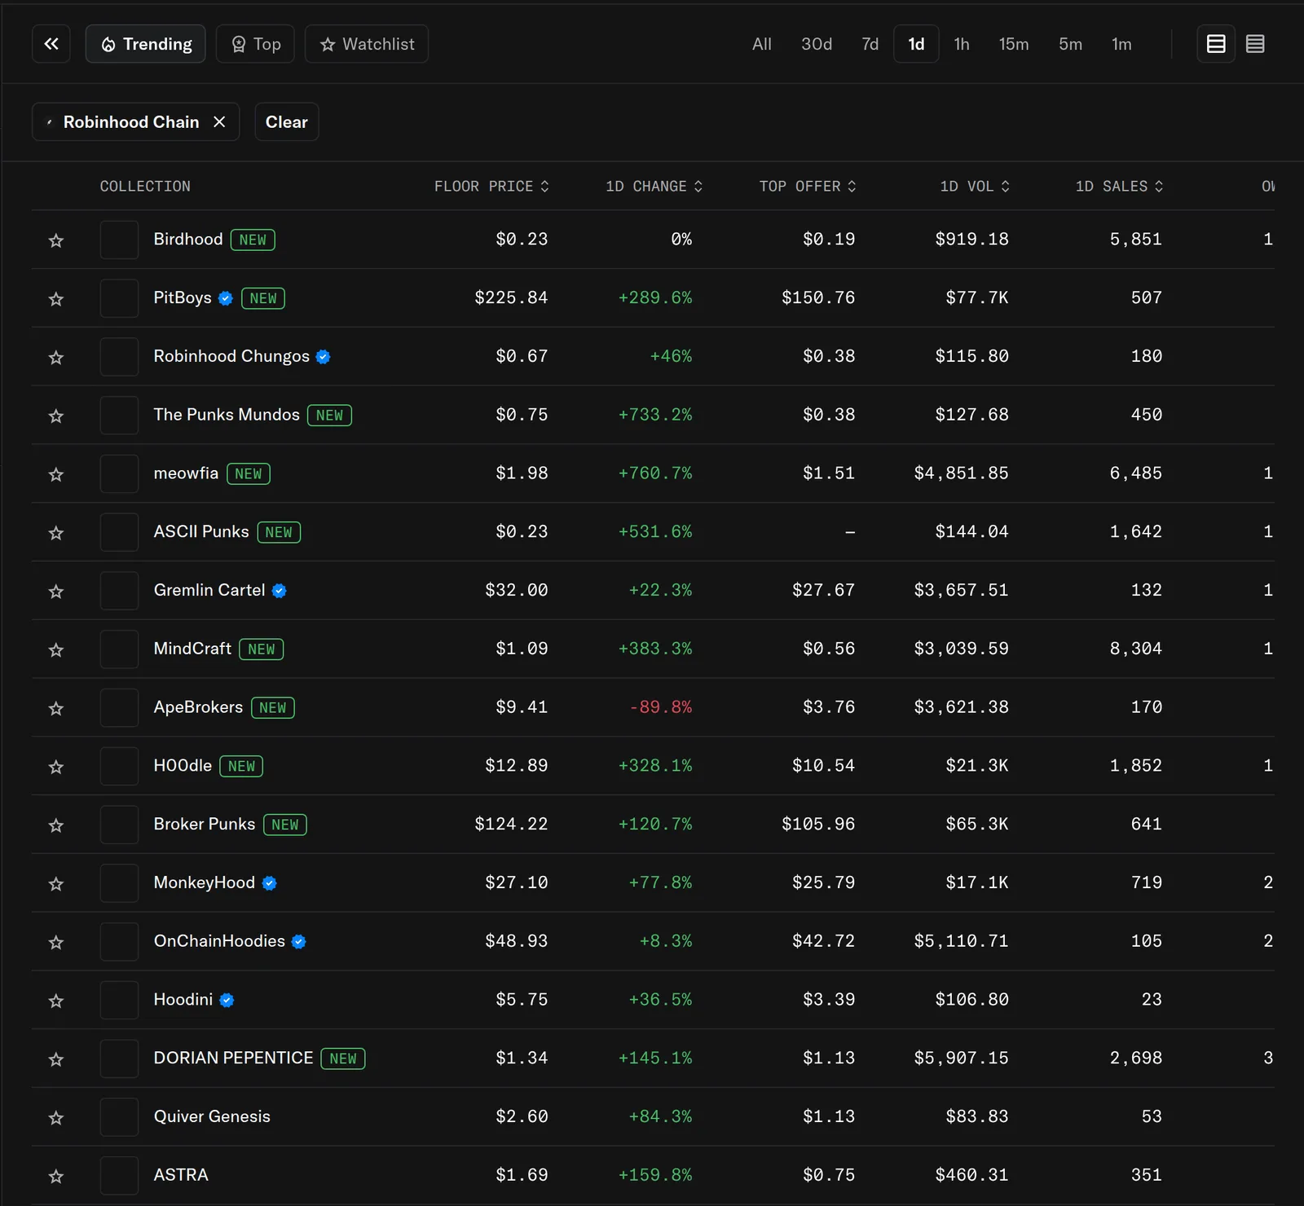Click the NEW badge beside ASCII Punks

click(279, 532)
